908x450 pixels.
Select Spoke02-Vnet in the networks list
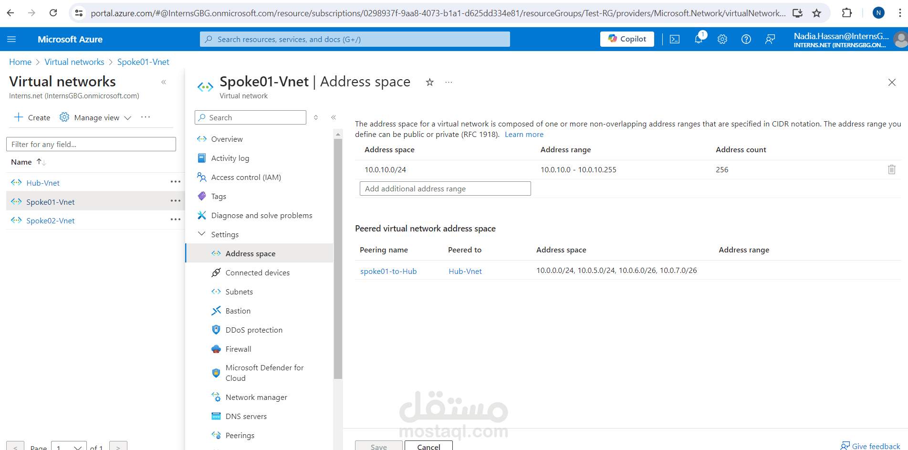51,220
